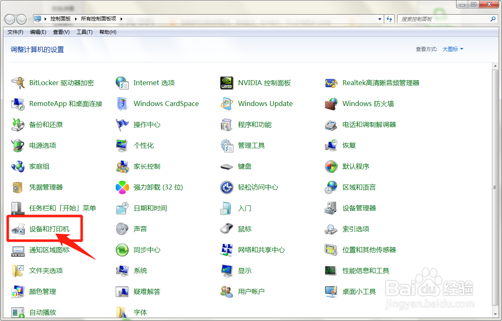Open the 任务栏和「开始」菜单 link
Viewport: 502px width, 321px height.
click(63, 208)
